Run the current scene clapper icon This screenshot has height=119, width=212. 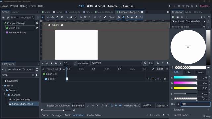pos(188,6)
